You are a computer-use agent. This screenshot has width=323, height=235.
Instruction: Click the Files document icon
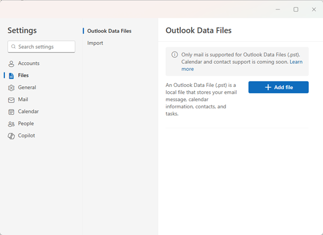point(11,76)
